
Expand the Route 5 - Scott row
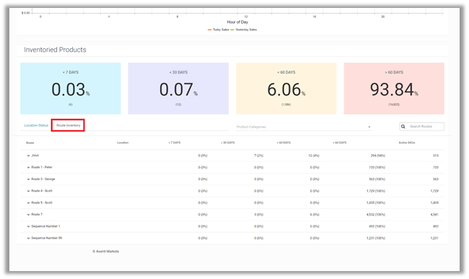click(28, 203)
